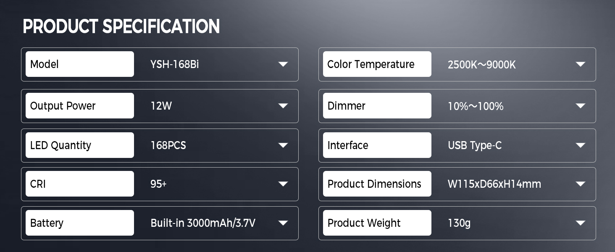
Task: Click the Color Temperature label box
Action: coord(377,64)
